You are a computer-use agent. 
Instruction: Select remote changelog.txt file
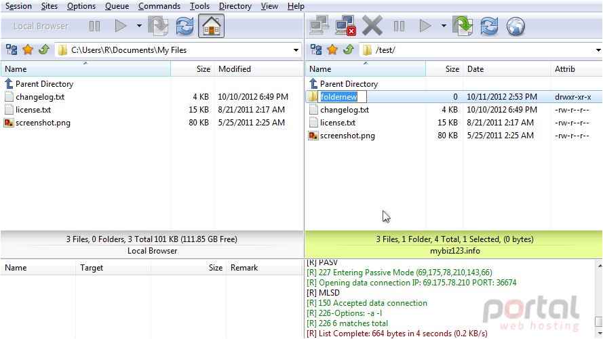click(339, 110)
